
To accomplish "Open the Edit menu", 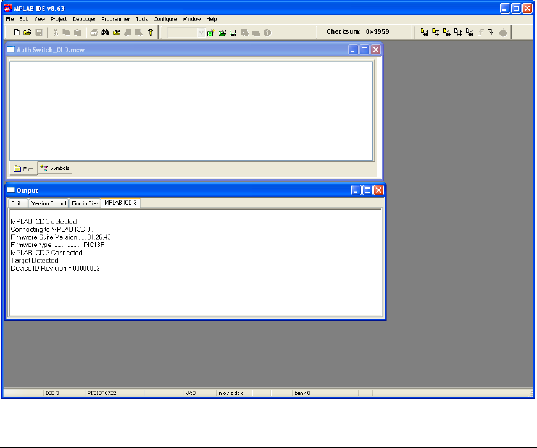I will [x=23, y=19].
